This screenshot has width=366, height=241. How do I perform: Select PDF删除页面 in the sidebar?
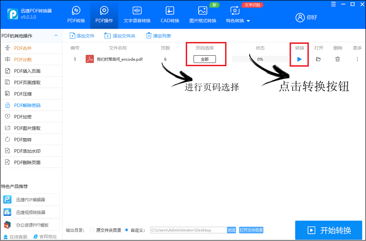point(31,162)
